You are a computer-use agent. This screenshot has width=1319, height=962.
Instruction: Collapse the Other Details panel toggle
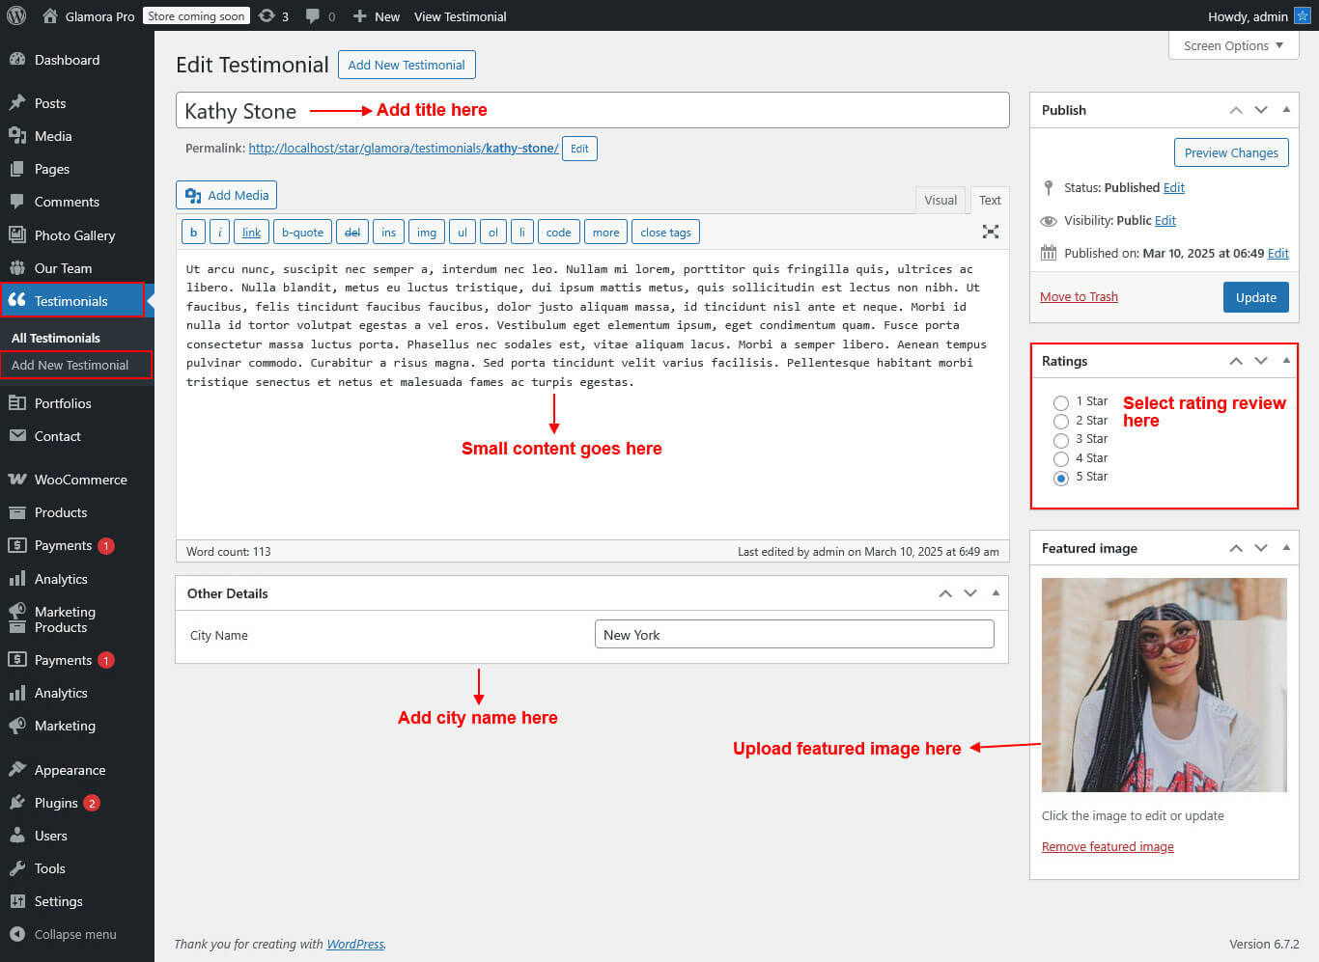(996, 592)
